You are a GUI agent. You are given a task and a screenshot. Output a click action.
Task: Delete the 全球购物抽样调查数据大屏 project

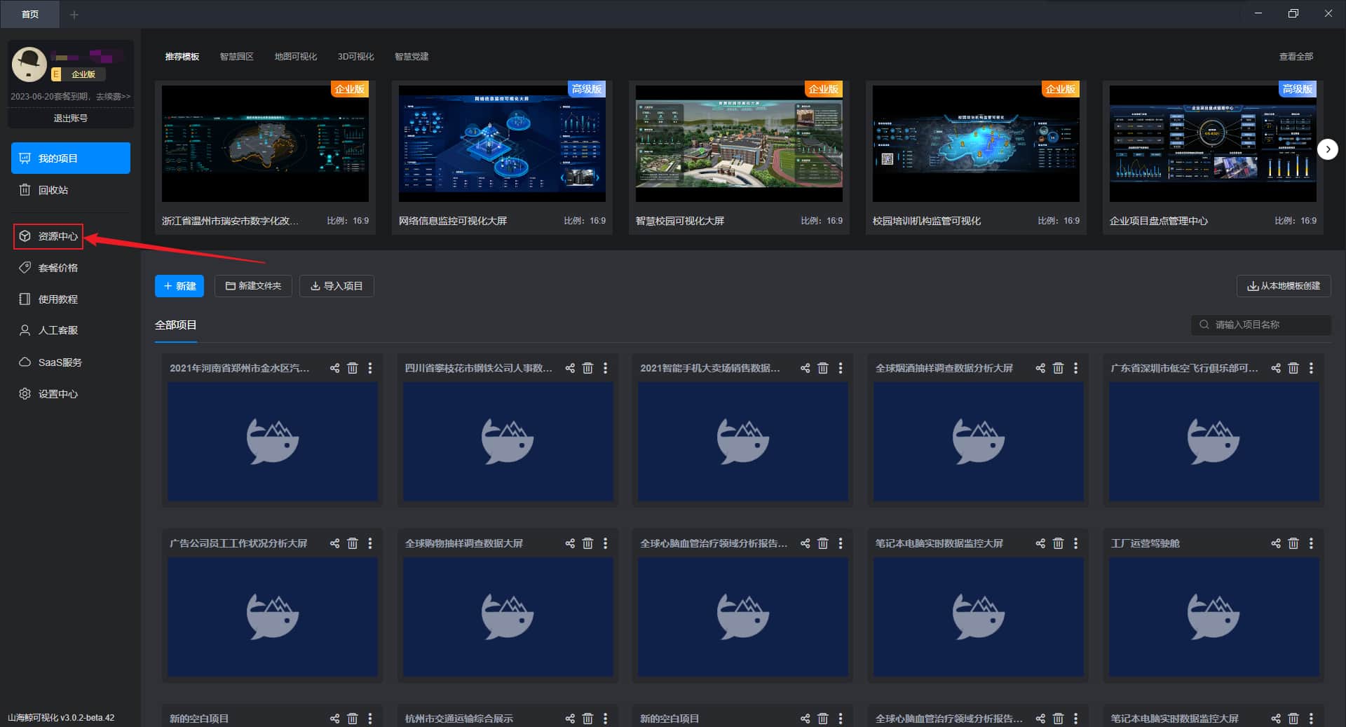coord(588,543)
